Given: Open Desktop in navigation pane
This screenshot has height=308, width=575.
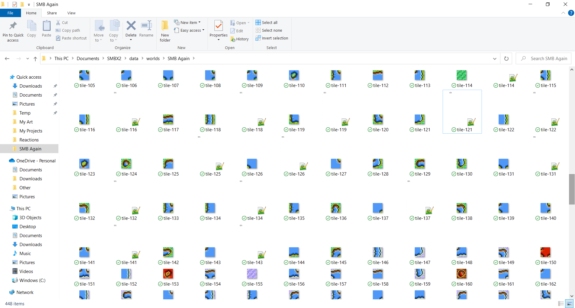Looking at the screenshot, I should pyautogui.click(x=28, y=226).
